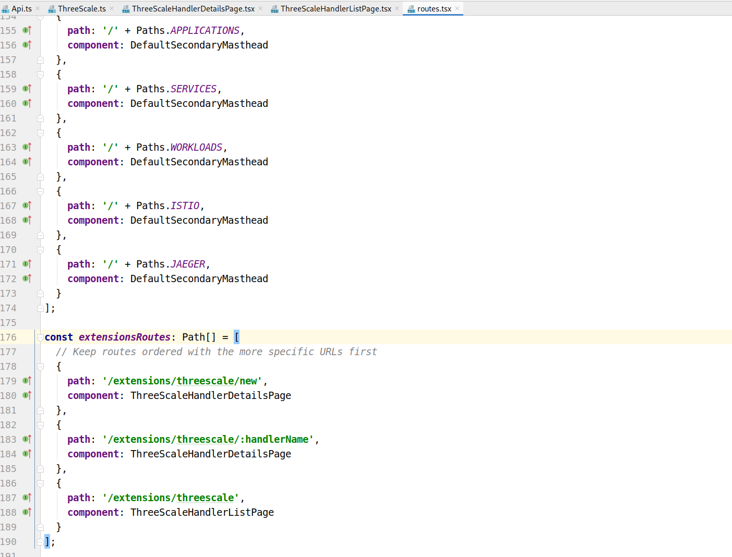This screenshot has height=557, width=732.
Task: Collapse the code block starting at line 170
Action: click(x=40, y=250)
